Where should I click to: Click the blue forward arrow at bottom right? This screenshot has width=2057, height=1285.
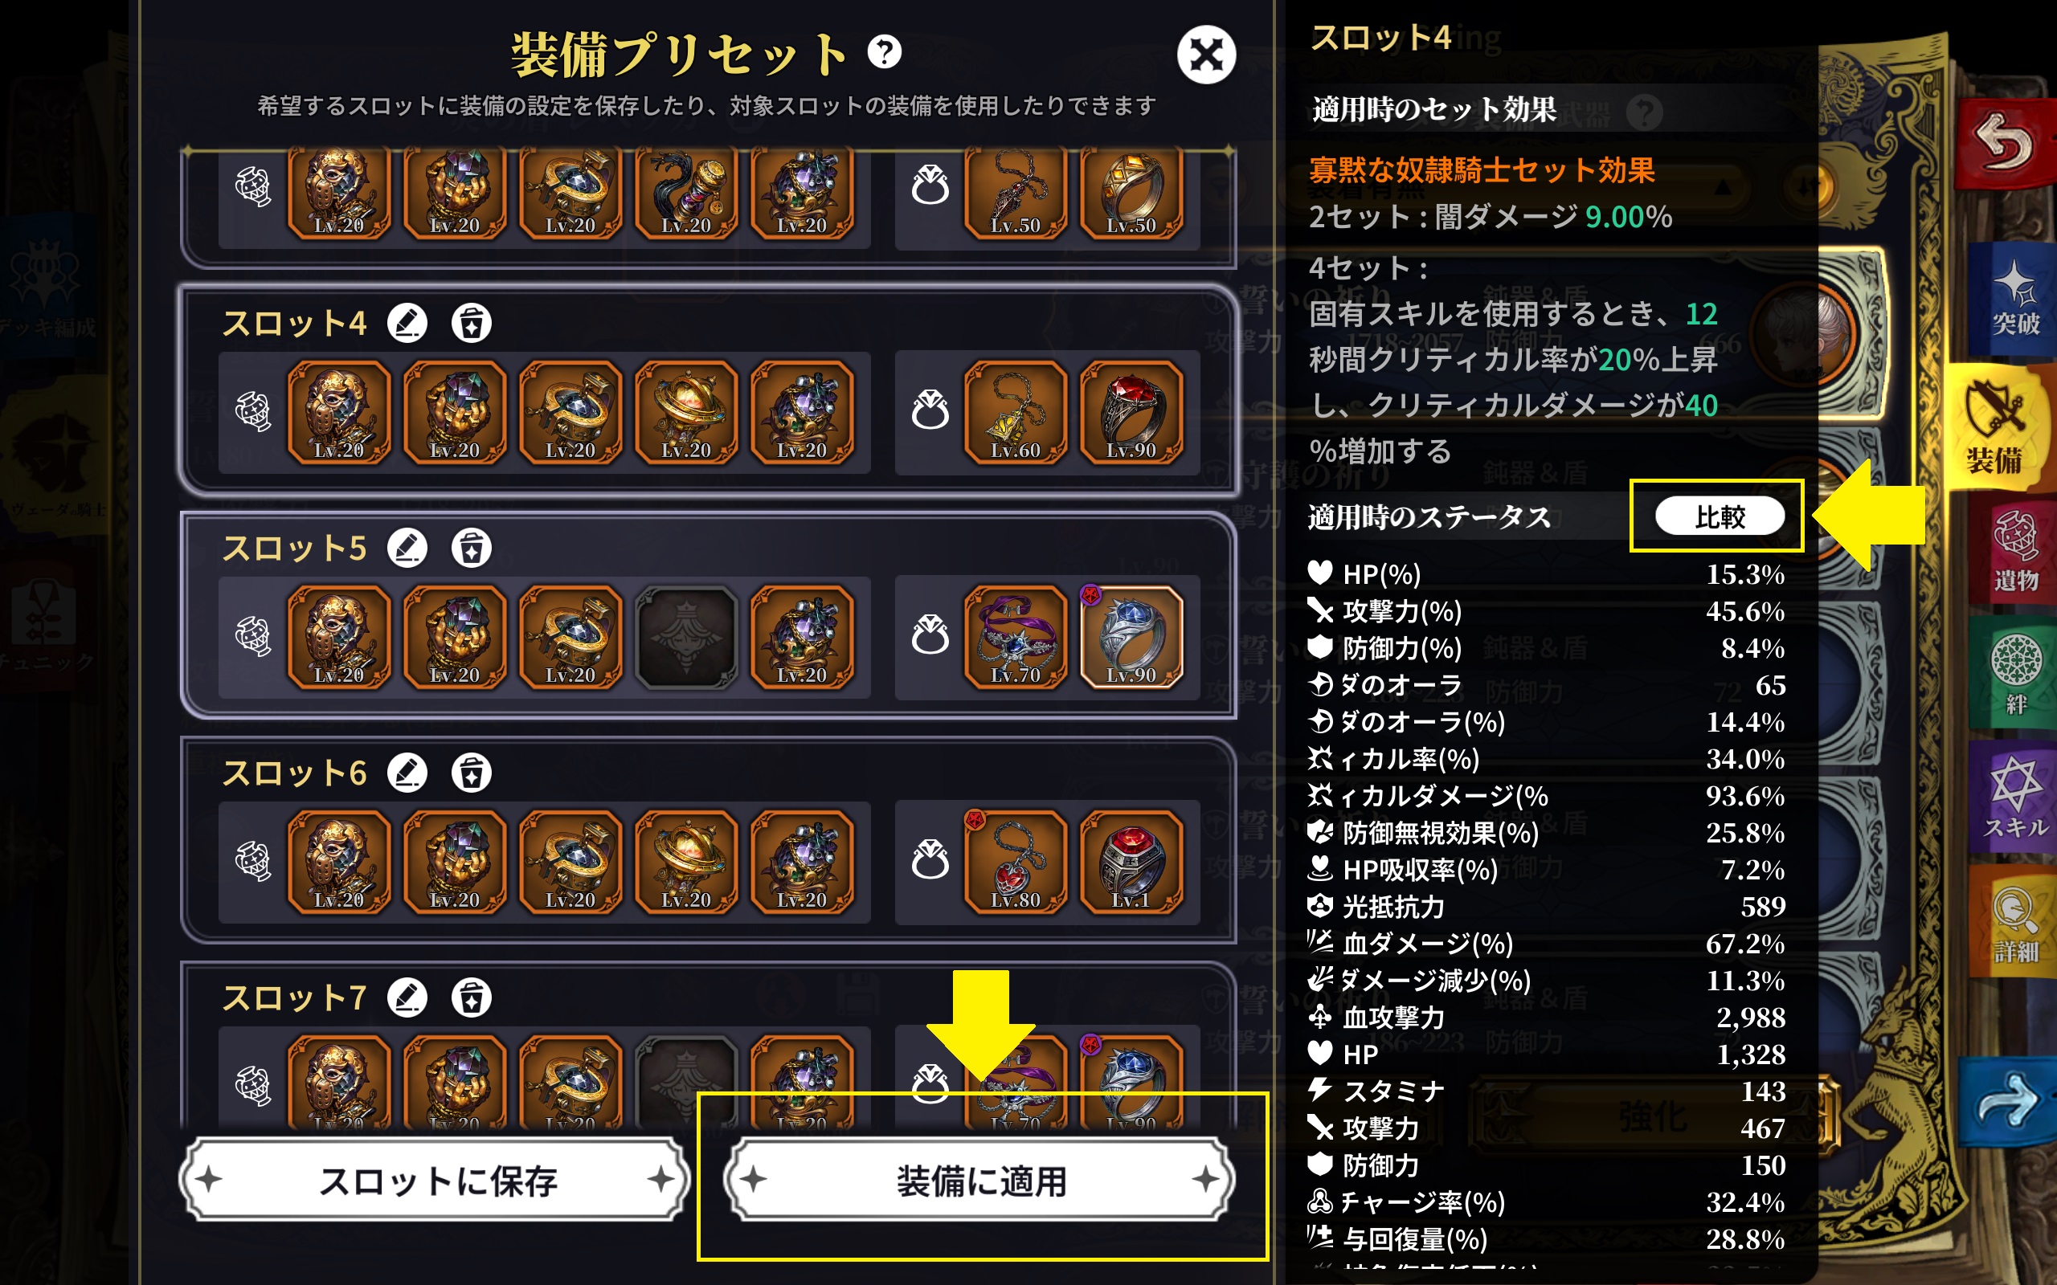pos(2008,1101)
